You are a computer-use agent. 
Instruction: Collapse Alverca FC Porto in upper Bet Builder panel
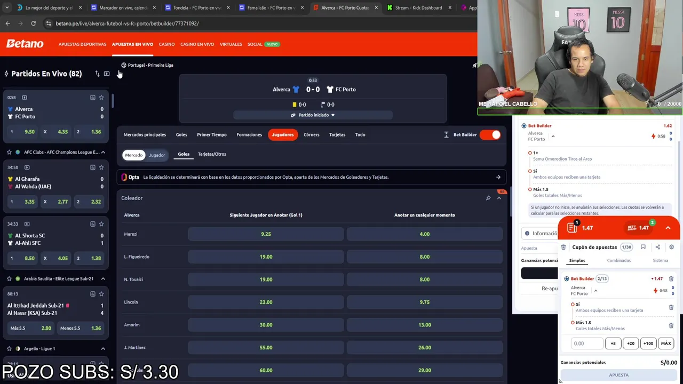[553, 137]
